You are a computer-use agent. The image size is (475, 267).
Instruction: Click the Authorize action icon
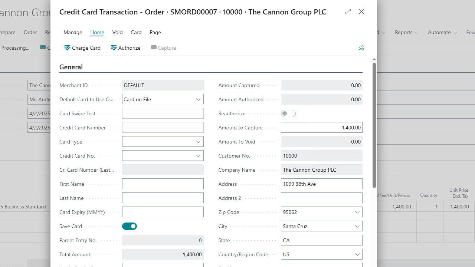tap(114, 48)
